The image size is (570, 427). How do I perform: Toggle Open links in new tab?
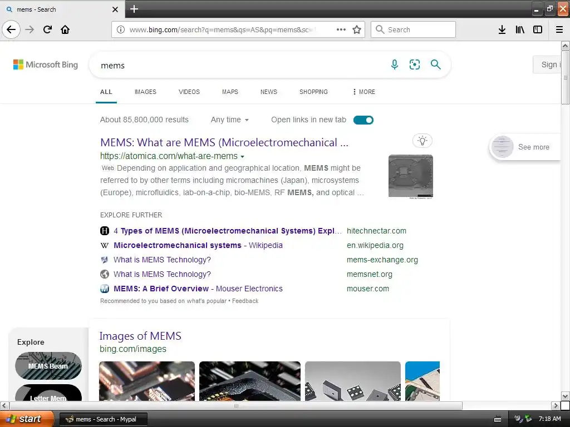pyautogui.click(x=363, y=120)
